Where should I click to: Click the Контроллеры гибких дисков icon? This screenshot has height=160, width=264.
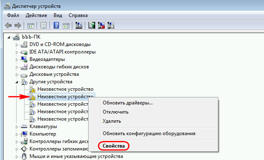pyautogui.click(x=24, y=141)
